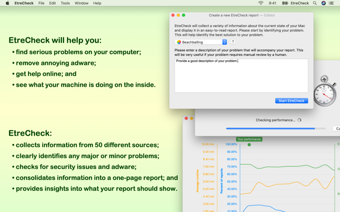
Task: Close the Create a new EtreCheck report window
Action: pos(173,15)
